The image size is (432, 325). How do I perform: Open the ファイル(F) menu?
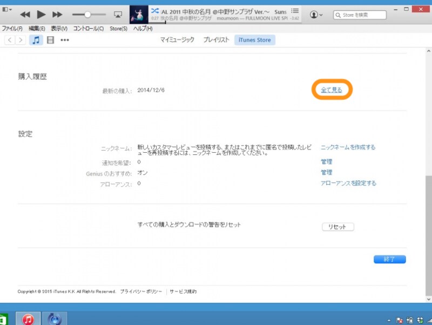[x=12, y=29]
